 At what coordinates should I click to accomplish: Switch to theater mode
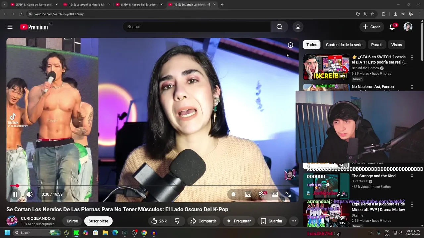pyautogui.click(x=275, y=194)
